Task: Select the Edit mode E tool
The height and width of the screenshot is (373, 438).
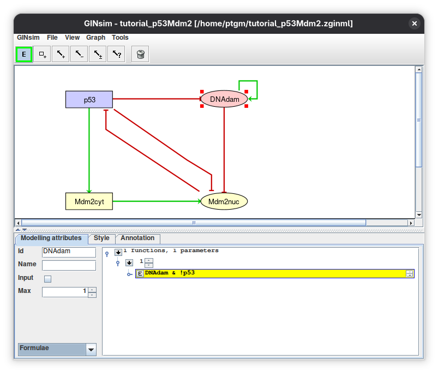Action: 24,54
